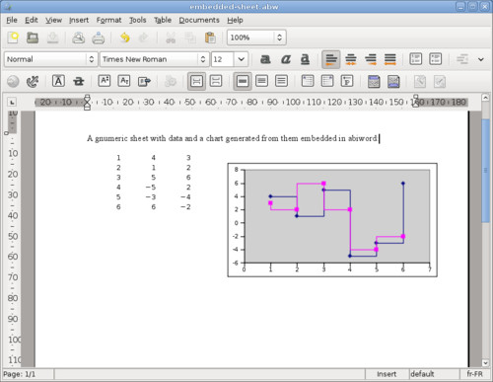Toggle justified text alignment
Image resolution: width=493 pixels, height=382 pixels.
click(x=390, y=59)
